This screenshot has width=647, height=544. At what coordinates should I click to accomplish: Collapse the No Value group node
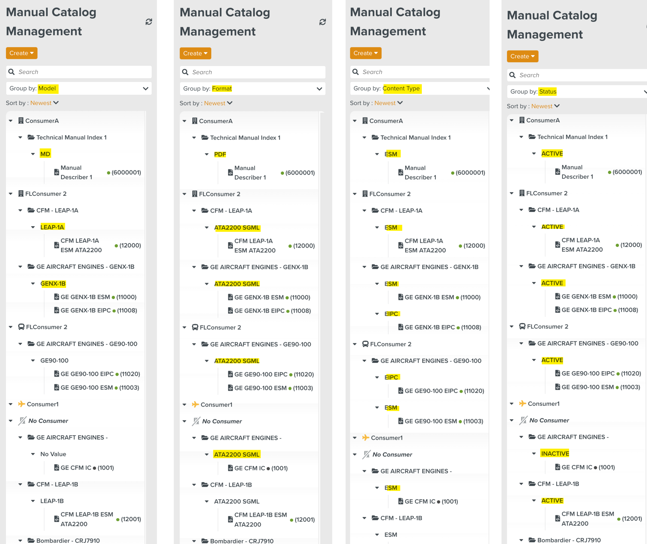pos(33,454)
